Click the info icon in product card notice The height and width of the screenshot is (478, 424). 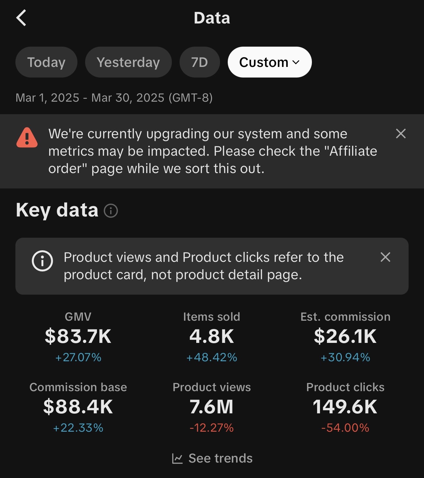(42, 261)
